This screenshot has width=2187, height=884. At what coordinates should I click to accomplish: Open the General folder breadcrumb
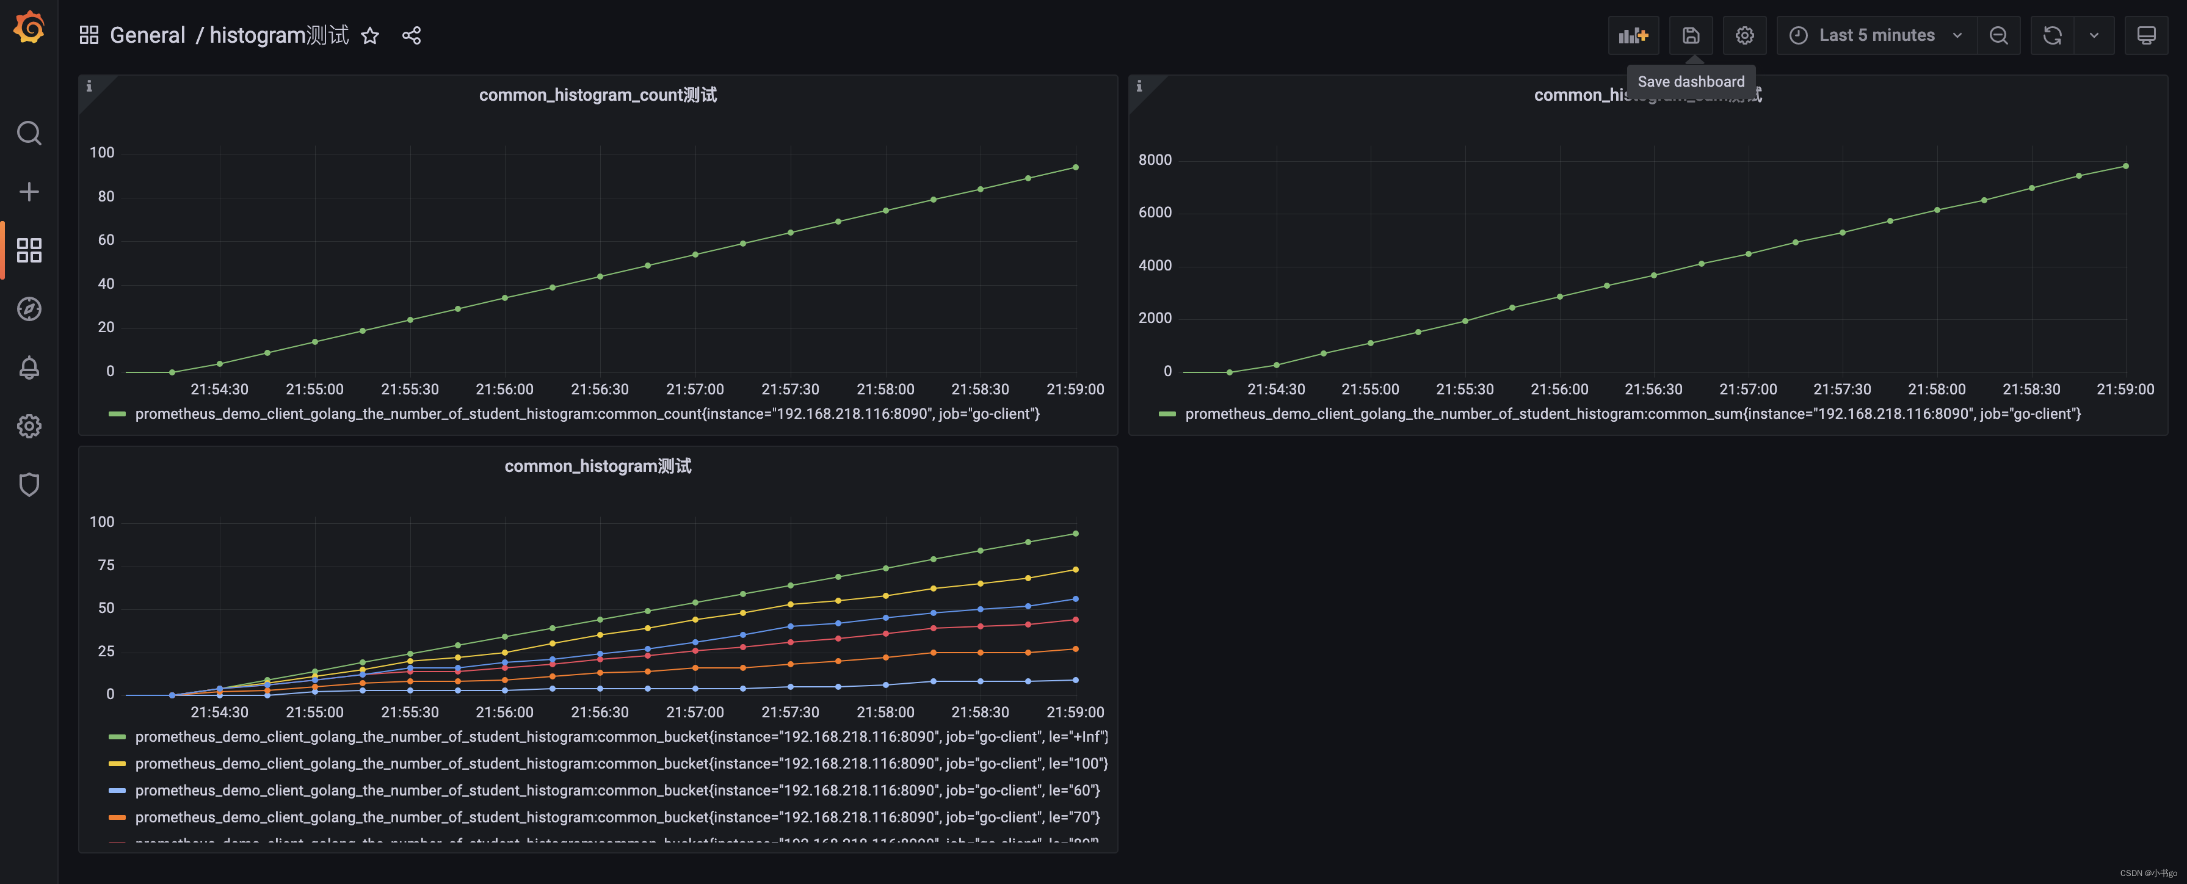(147, 35)
